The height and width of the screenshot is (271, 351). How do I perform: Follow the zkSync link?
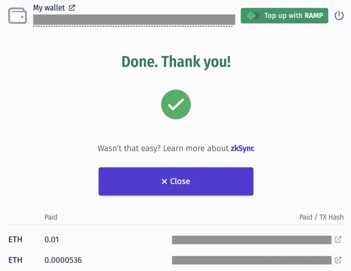[x=242, y=148]
